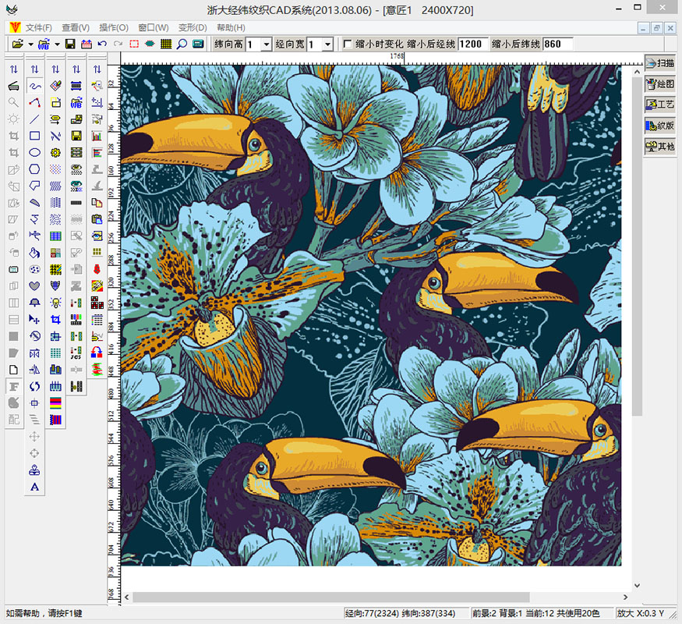Enable the 缩小时变化 checkbox

[348, 44]
